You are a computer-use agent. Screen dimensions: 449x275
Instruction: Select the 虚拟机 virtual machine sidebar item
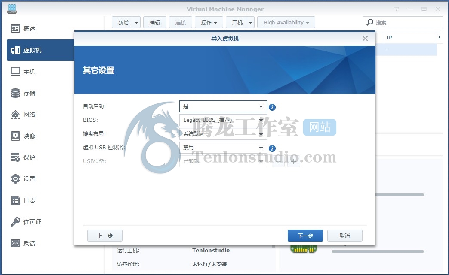[x=40, y=50]
